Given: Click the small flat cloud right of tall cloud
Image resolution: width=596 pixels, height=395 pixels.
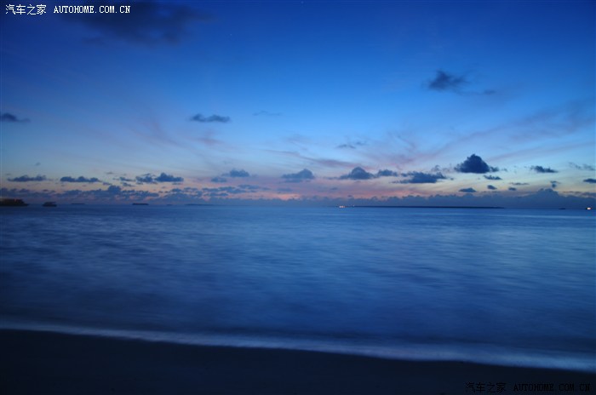Looking at the screenshot, I should coord(543,169).
